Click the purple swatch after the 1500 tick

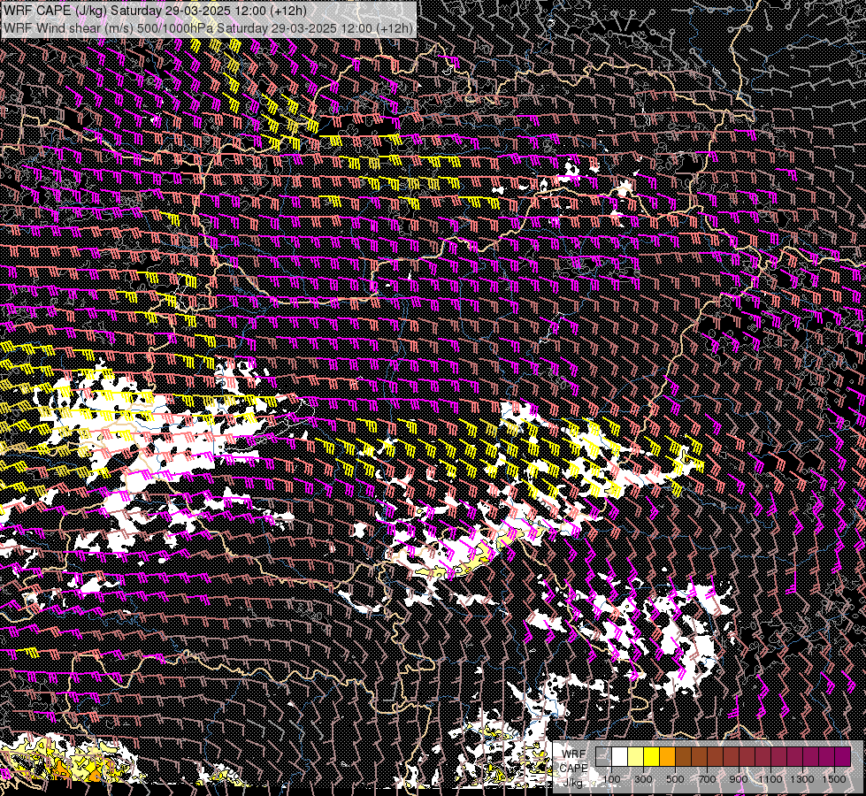[842, 756]
